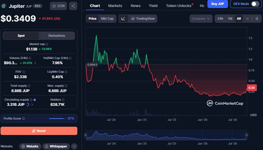Viewport: 263px width, 150px height.
Task: Open the Compare dropdown
Action: tap(201, 19)
